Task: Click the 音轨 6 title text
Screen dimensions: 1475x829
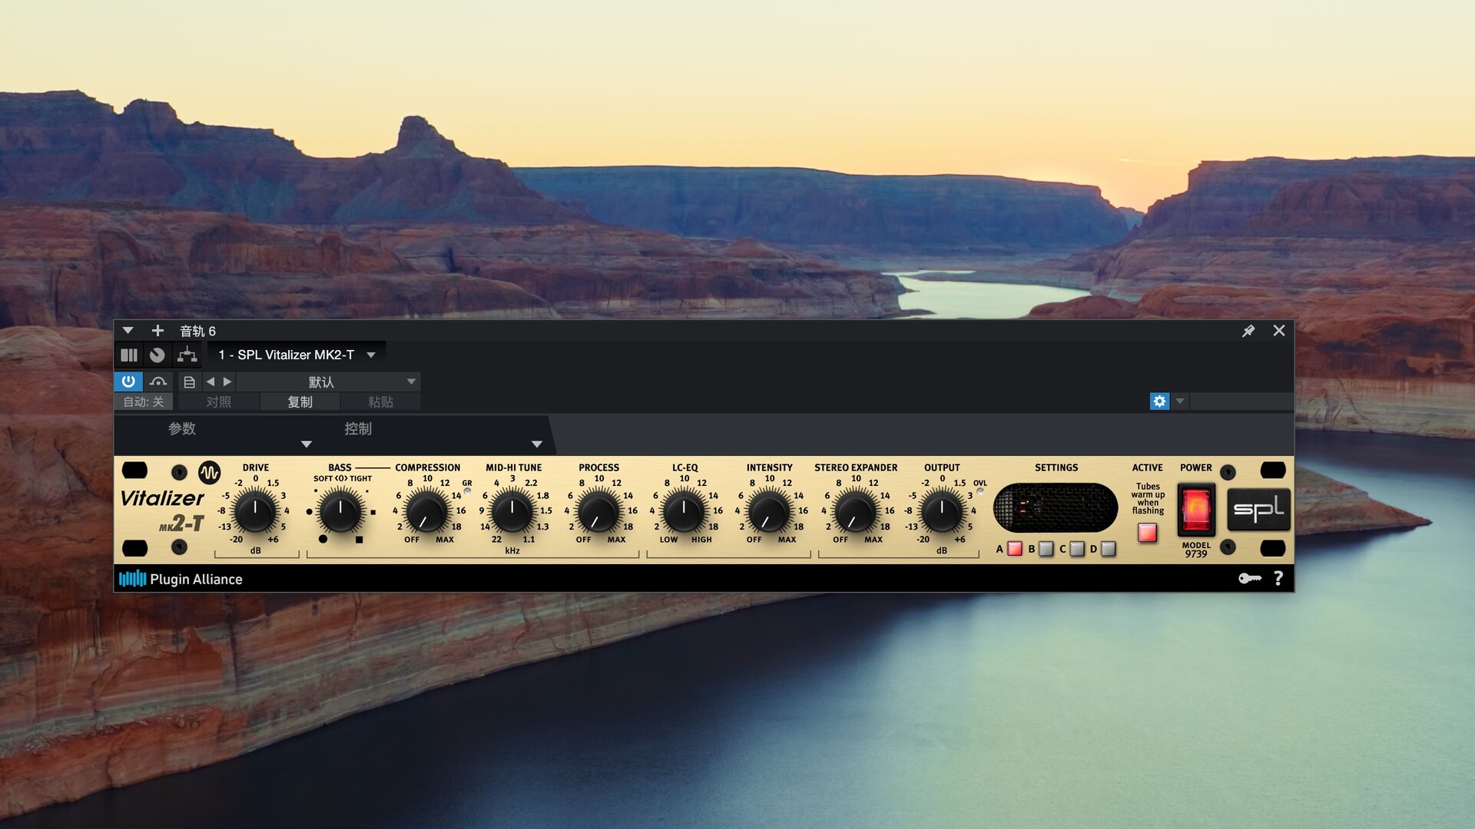Action: click(197, 331)
